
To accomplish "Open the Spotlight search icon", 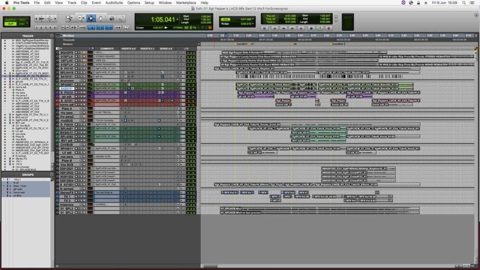I will point(464,3).
